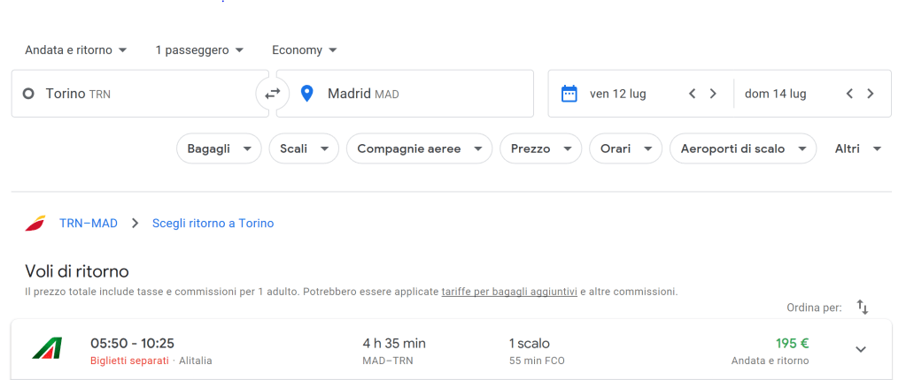Open the Bagagli filter
The height and width of the screenshot is (380, 906).
tap(219, 148)
